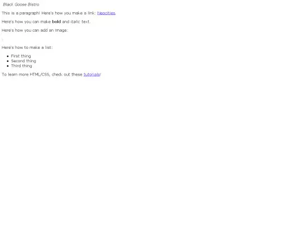The image size is (301, 225).
Task: Click the bullet before Second thing
Action: pyautogui.click(x=8, y=61)
